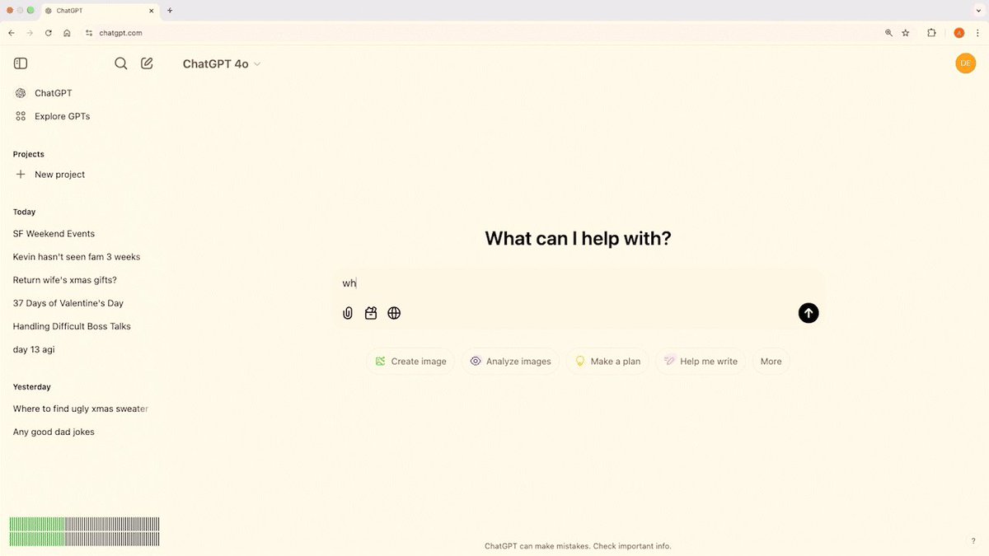The height and width of the screenshot is (556, 989).
Task: Click the zoom magnifier icon in the address bar
Action: 888,33
